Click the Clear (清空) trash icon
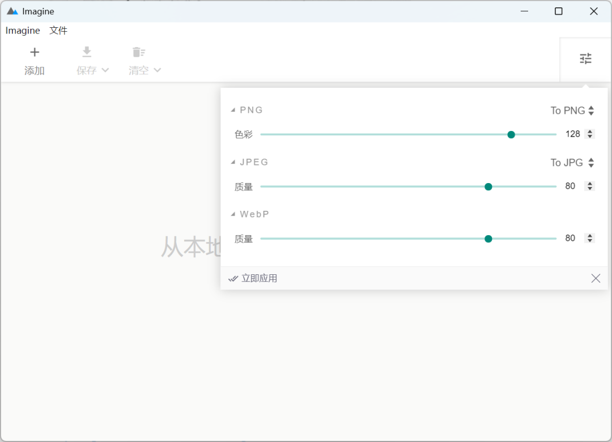 [138, 52]
